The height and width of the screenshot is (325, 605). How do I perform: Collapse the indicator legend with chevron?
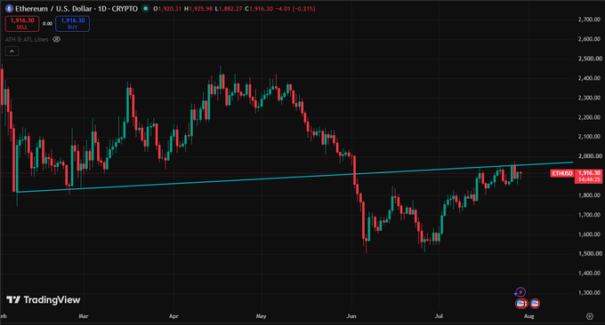click(x=12, y=52)
